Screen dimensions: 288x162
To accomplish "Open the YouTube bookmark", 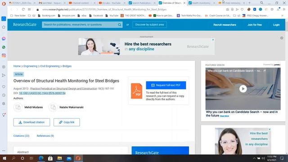I will click(112, 16).
